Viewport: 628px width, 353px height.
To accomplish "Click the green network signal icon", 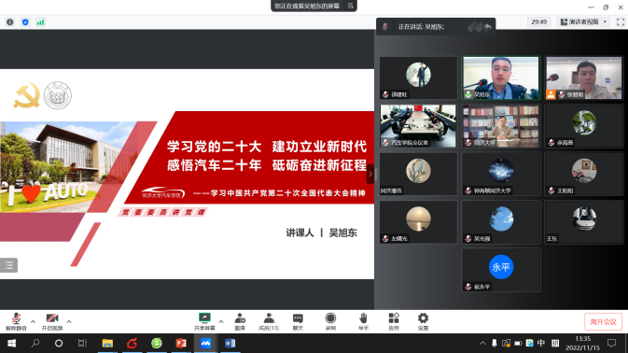I will point(40,22).
